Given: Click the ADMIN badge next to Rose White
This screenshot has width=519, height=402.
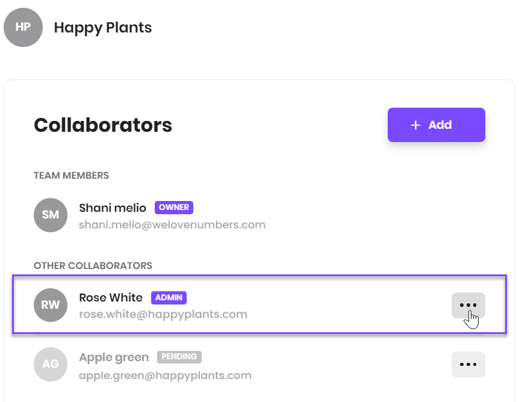Looking at the screenshot, I should tap(169, 297).
